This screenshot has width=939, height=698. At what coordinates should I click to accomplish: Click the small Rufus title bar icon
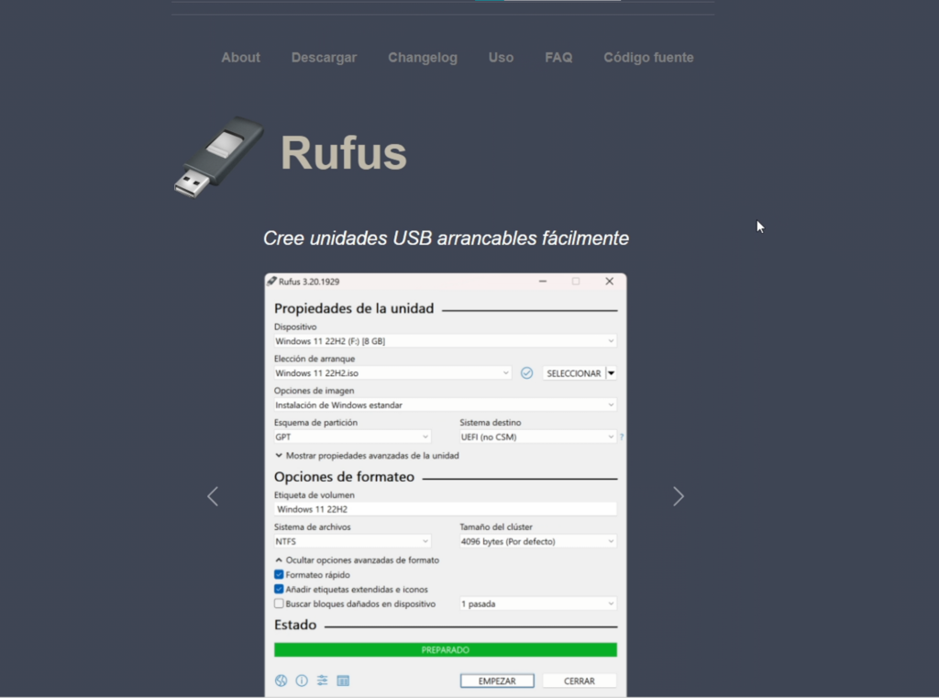pos(271,281)
